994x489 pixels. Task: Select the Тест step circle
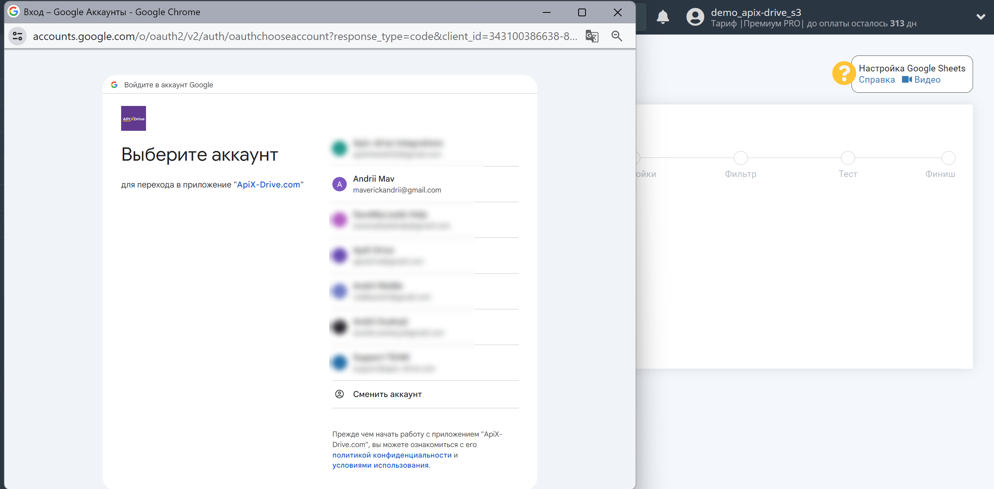[848, 158]
